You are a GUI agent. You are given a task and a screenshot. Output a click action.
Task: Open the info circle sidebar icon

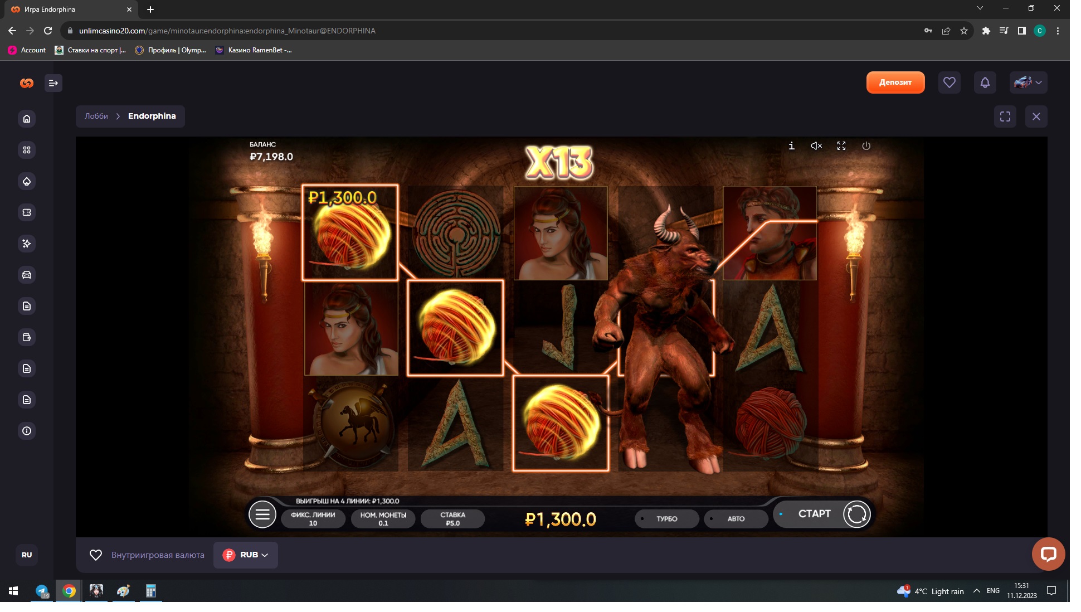point(27,431)
